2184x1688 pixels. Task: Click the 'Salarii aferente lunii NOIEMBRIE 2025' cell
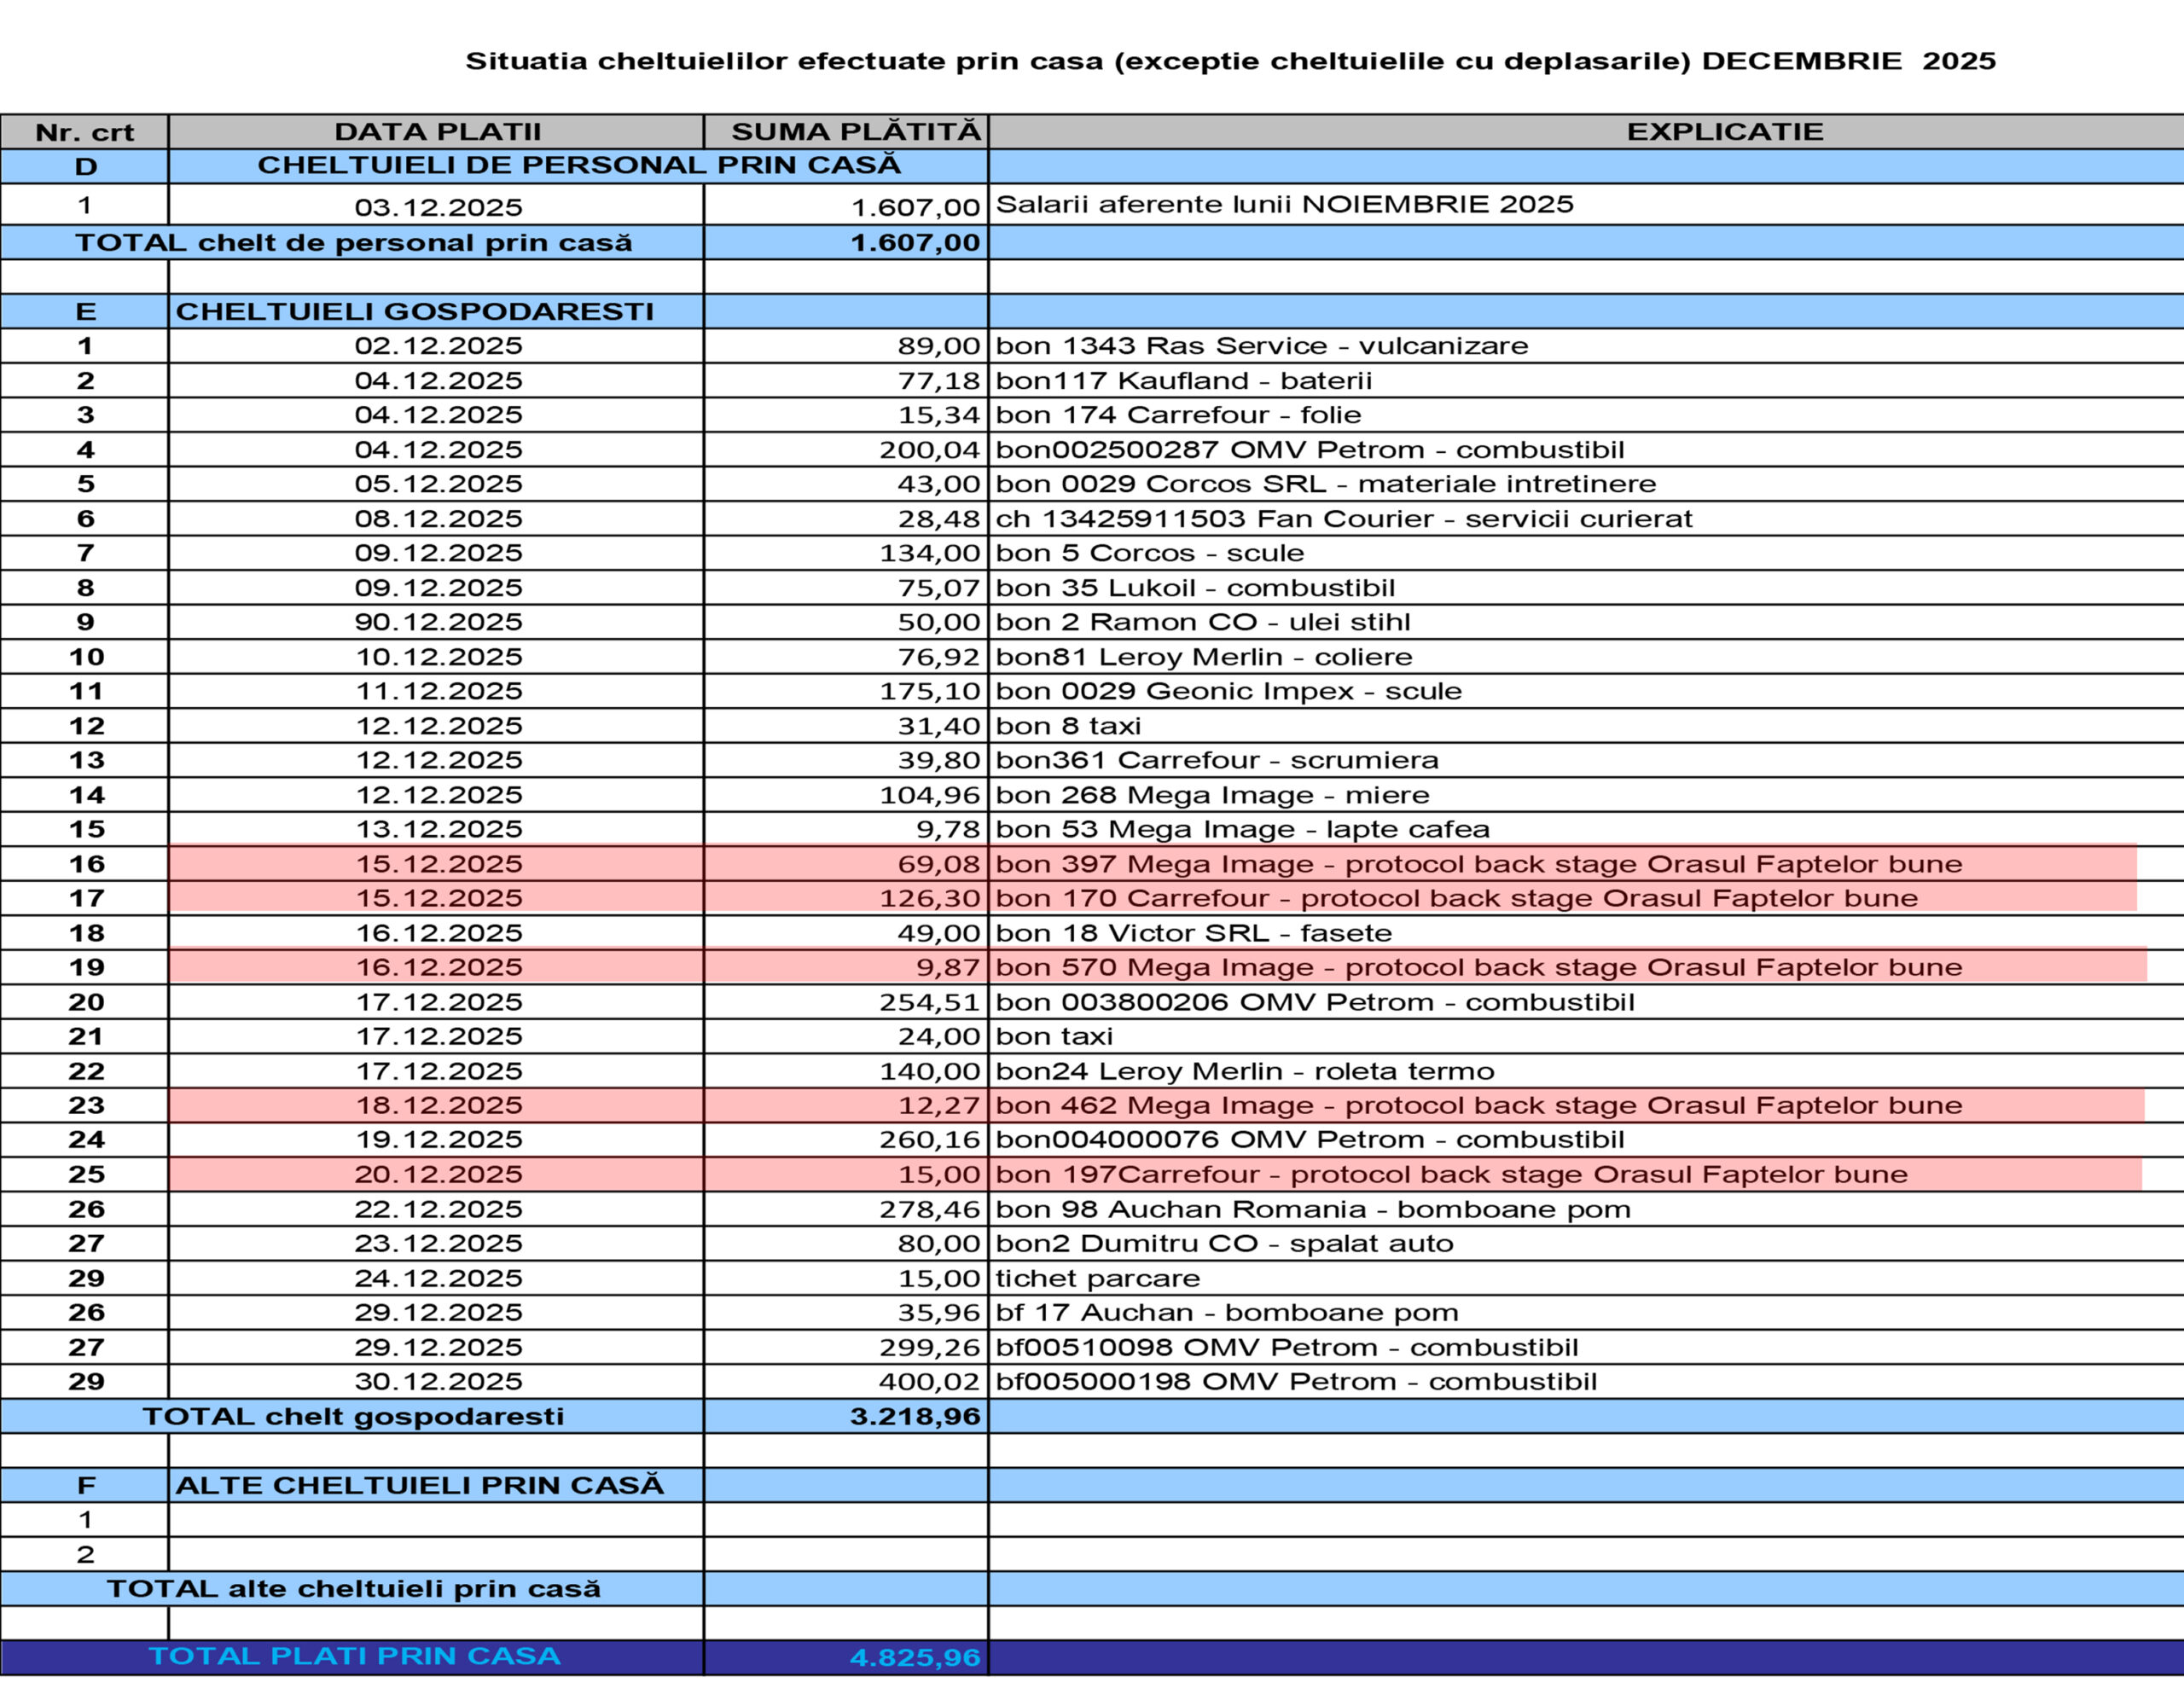tap(1284, 205)
